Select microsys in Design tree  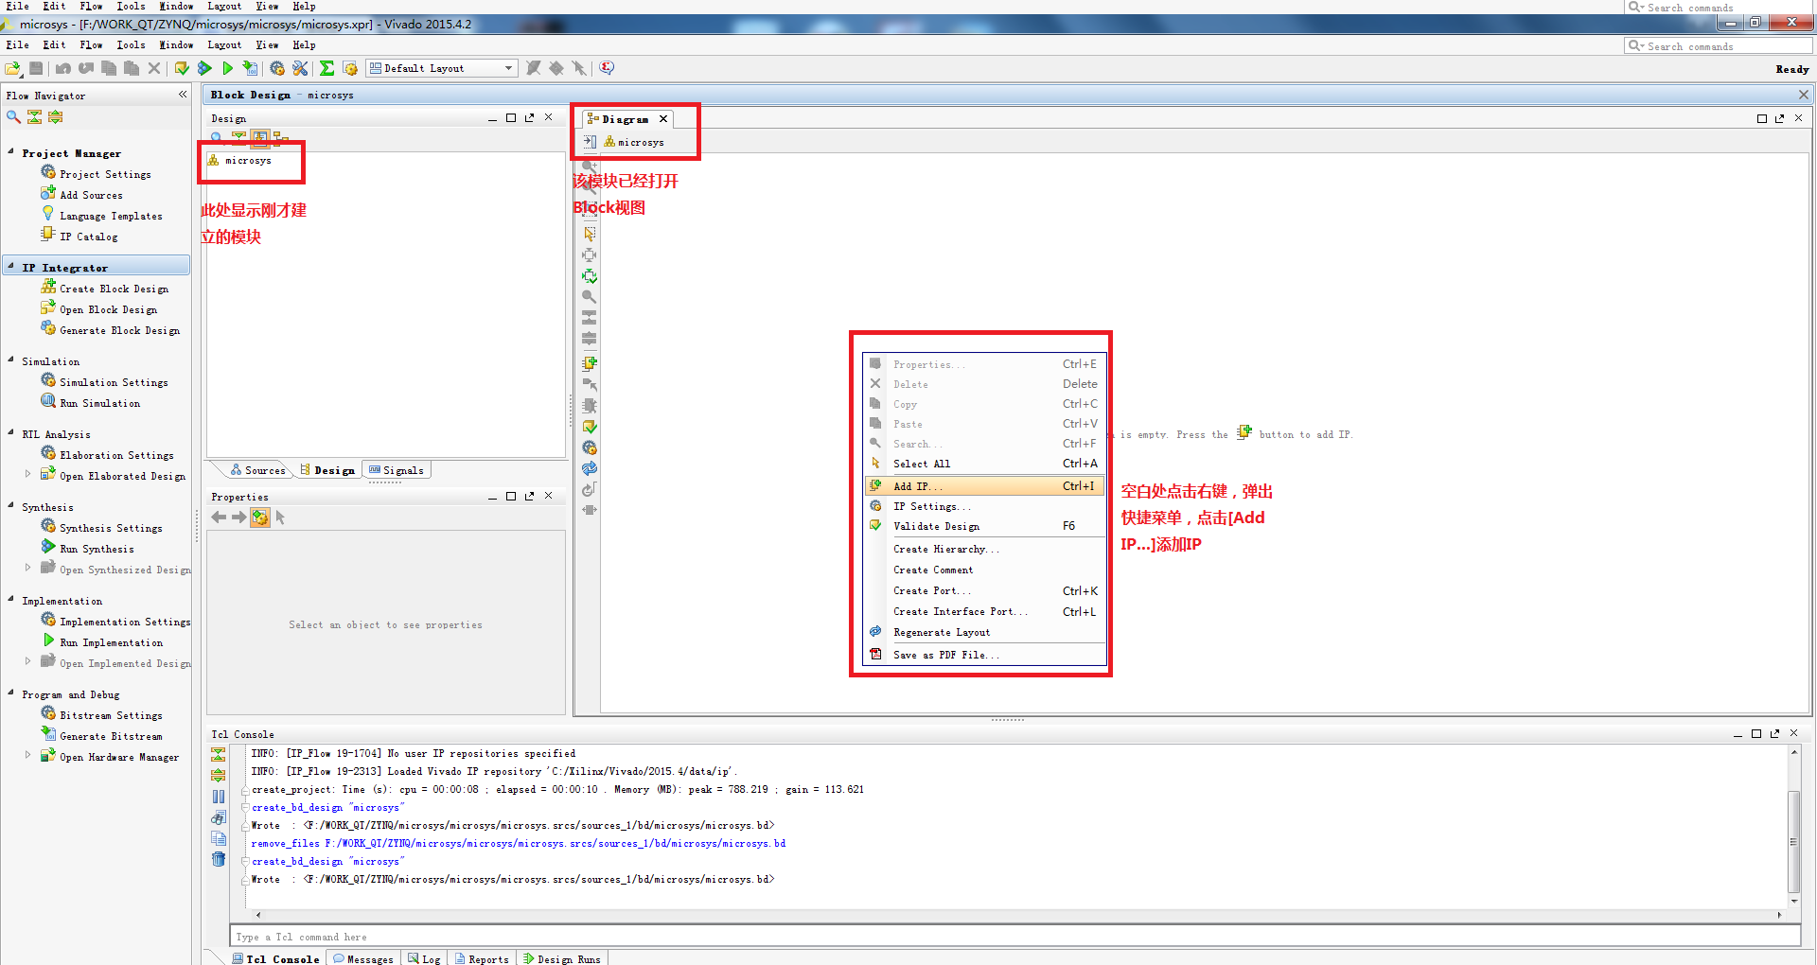(240, 161)
